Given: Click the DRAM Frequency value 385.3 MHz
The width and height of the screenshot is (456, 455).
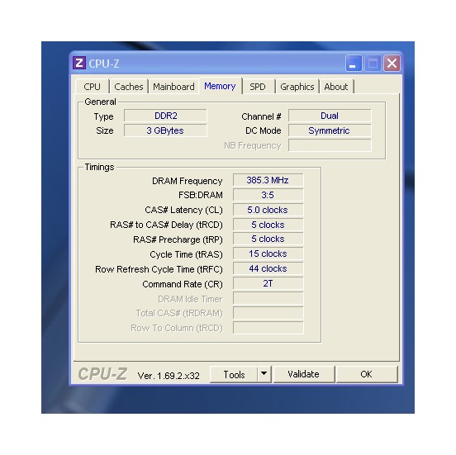Looking at the screenshot, I should 268,180.
